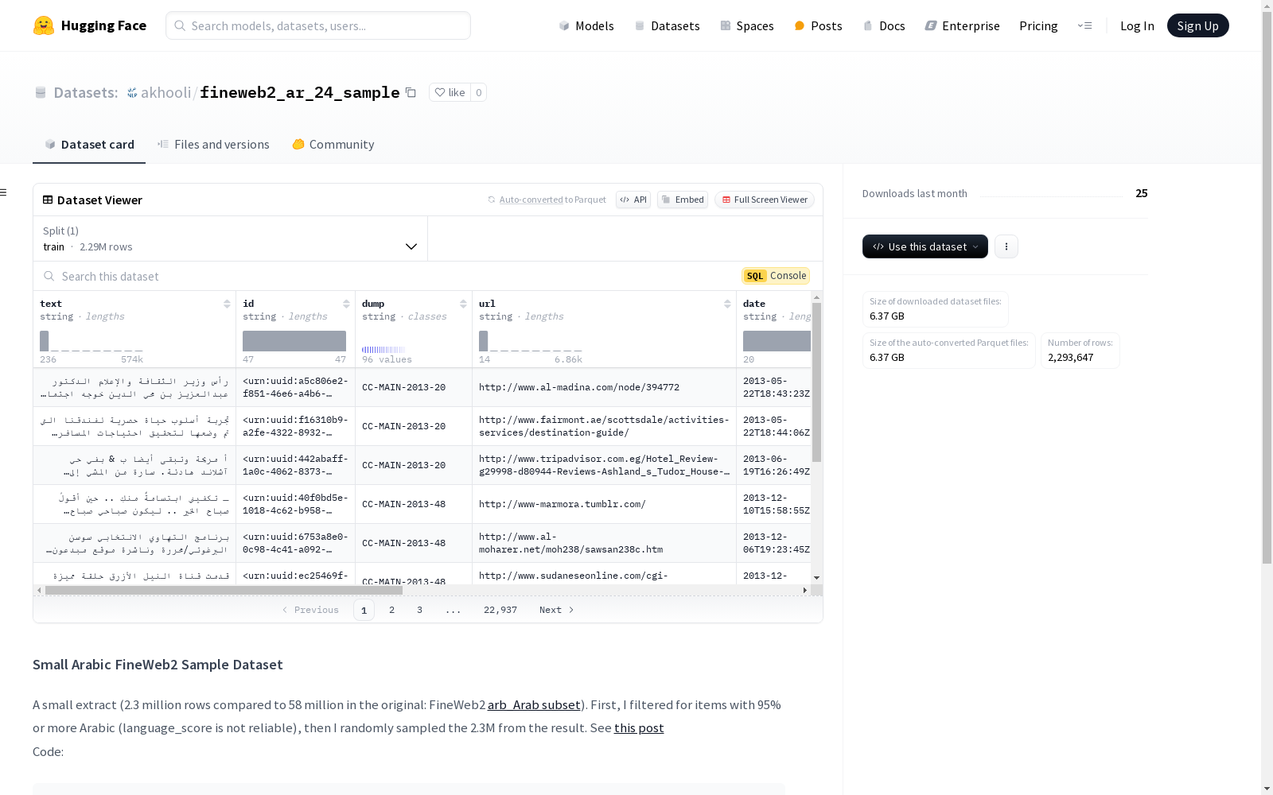
Task: Select page 1 in pagination
Action: click(364, 610)
